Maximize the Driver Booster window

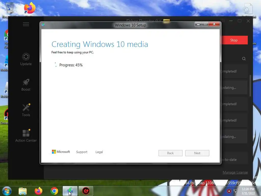(x=240, y=21)
